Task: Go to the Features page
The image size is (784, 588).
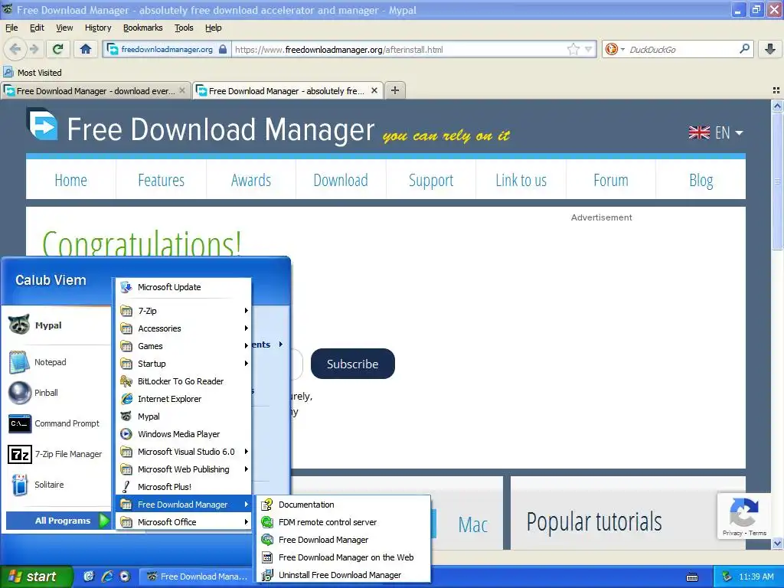Action: 161,180
